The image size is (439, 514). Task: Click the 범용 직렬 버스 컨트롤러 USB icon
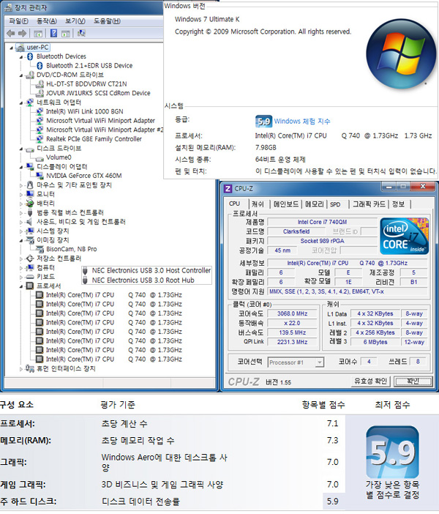click(x=30, y=212)
